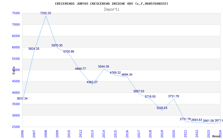
Task: Click the 2008 x-axis year label
Action: click(x=46, y=134)
